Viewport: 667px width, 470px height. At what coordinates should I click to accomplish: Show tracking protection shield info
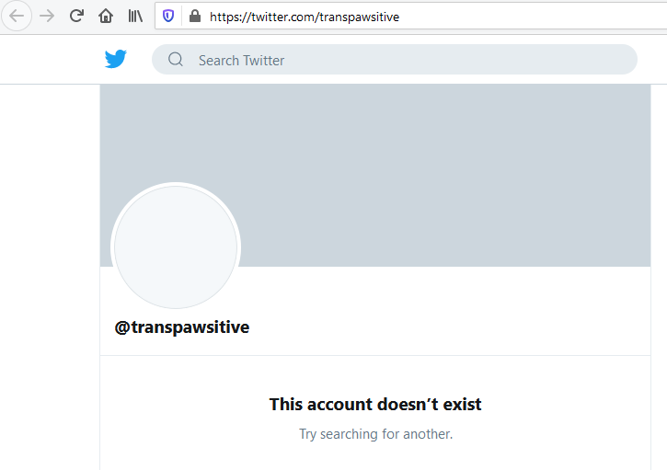tap(168, 17)
